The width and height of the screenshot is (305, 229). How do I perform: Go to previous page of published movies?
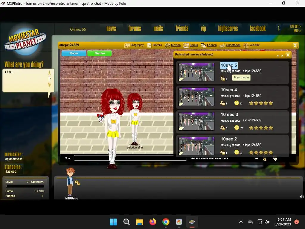tap(278, 55)
